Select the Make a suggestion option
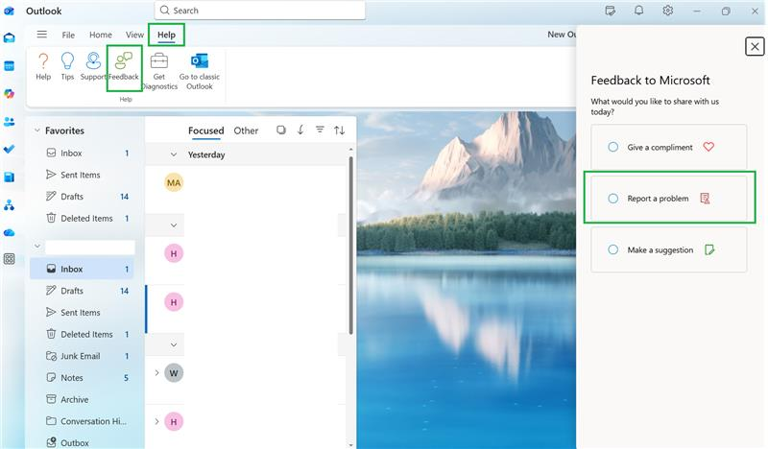The image size is (768, 449). pos(669,249)
